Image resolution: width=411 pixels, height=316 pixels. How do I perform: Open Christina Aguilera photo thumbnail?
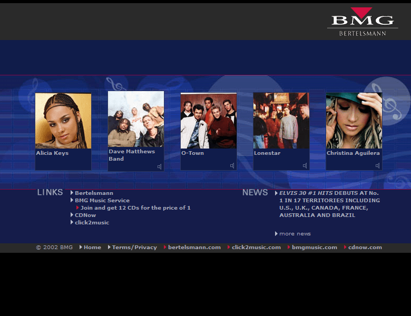point(354,121)
